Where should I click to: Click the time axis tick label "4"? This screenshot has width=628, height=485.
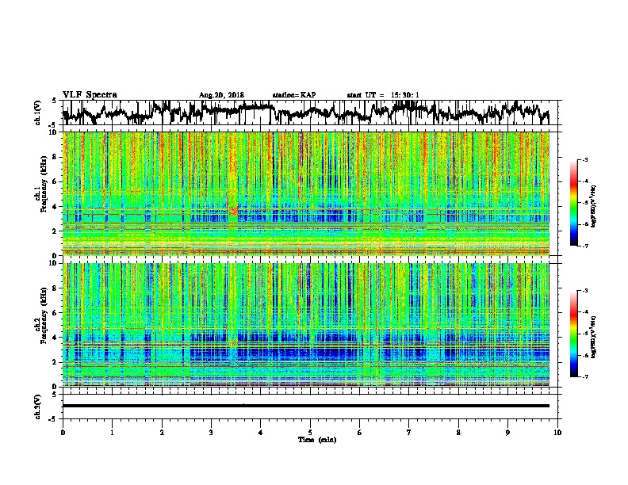point(261,433)
